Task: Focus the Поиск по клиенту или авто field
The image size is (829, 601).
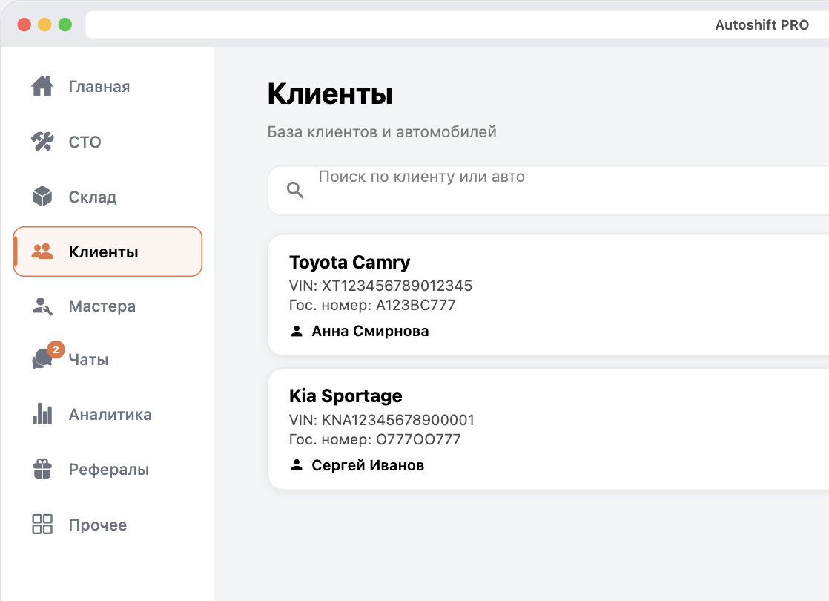Action: [548, 191]
